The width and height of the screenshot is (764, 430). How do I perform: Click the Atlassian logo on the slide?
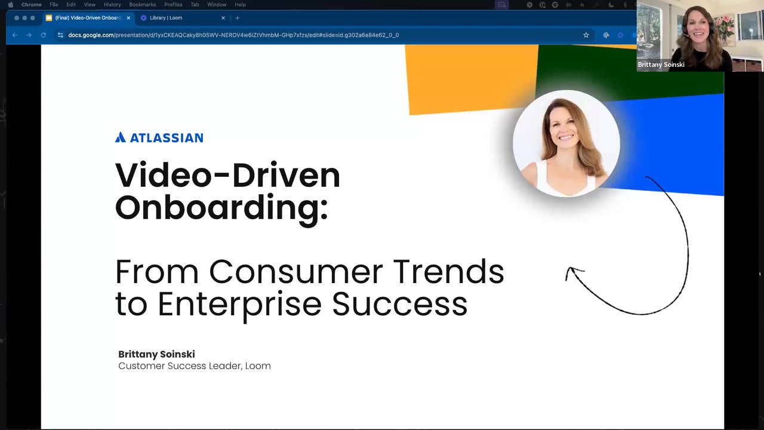coord(159,137)
